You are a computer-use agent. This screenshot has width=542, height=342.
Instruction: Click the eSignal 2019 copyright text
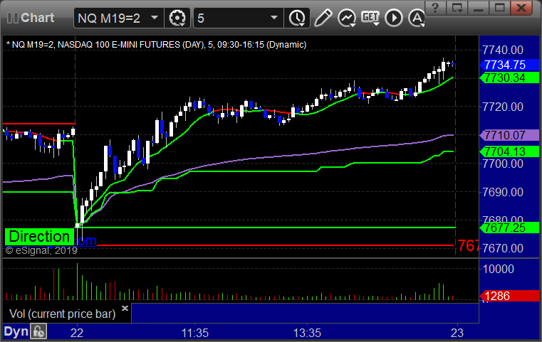pos(41,250)
